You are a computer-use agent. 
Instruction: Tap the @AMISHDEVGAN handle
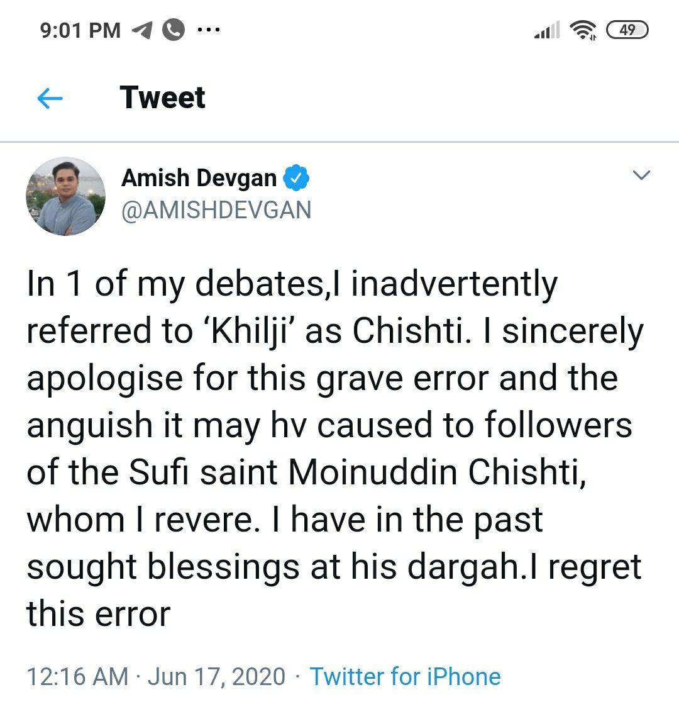pos(216,210)
